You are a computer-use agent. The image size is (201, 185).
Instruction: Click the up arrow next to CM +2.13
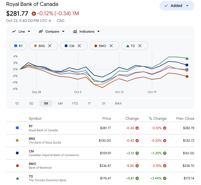(x=137, y=153)
